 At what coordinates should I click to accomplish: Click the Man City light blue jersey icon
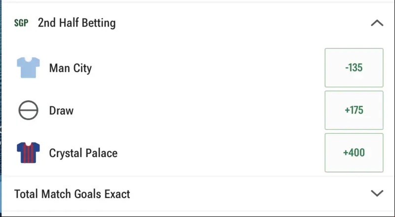[x=28, y=67]
